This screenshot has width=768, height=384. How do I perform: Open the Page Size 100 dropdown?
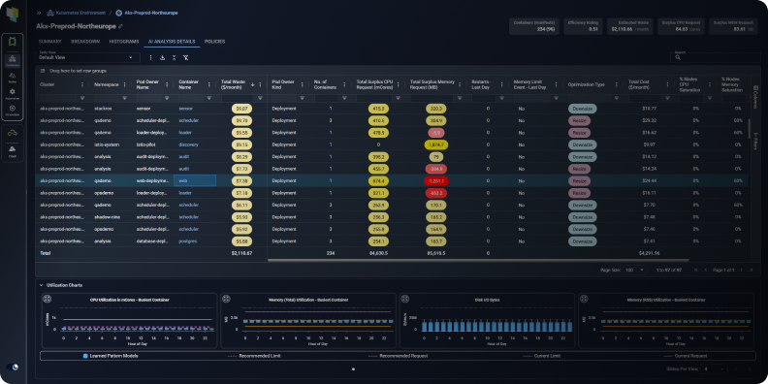(634, 270)
